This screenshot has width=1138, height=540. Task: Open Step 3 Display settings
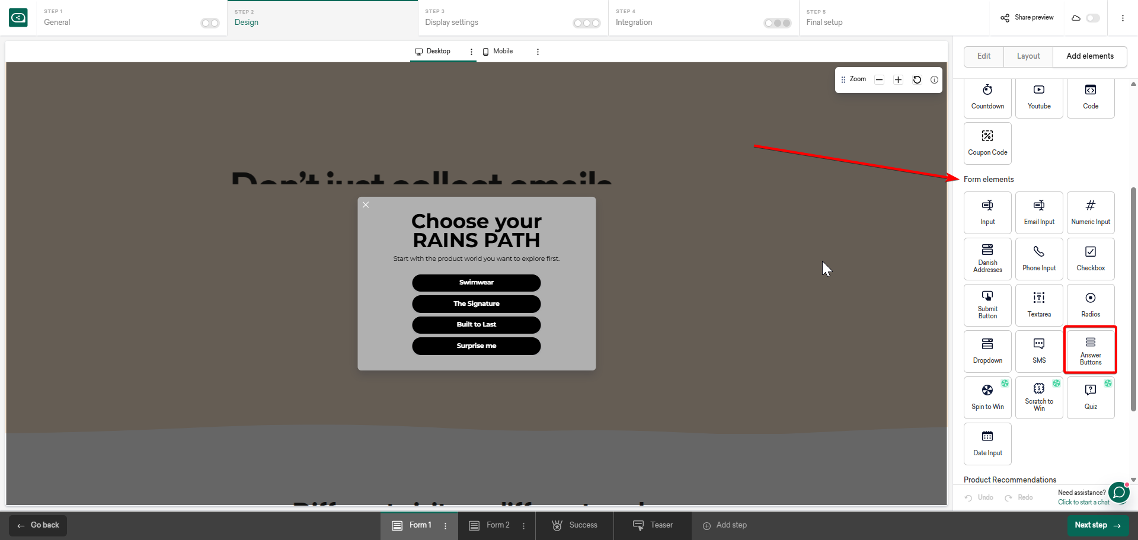point(513,18)
